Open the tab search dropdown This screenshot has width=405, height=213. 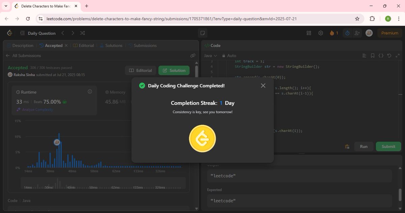coord(6,6)
